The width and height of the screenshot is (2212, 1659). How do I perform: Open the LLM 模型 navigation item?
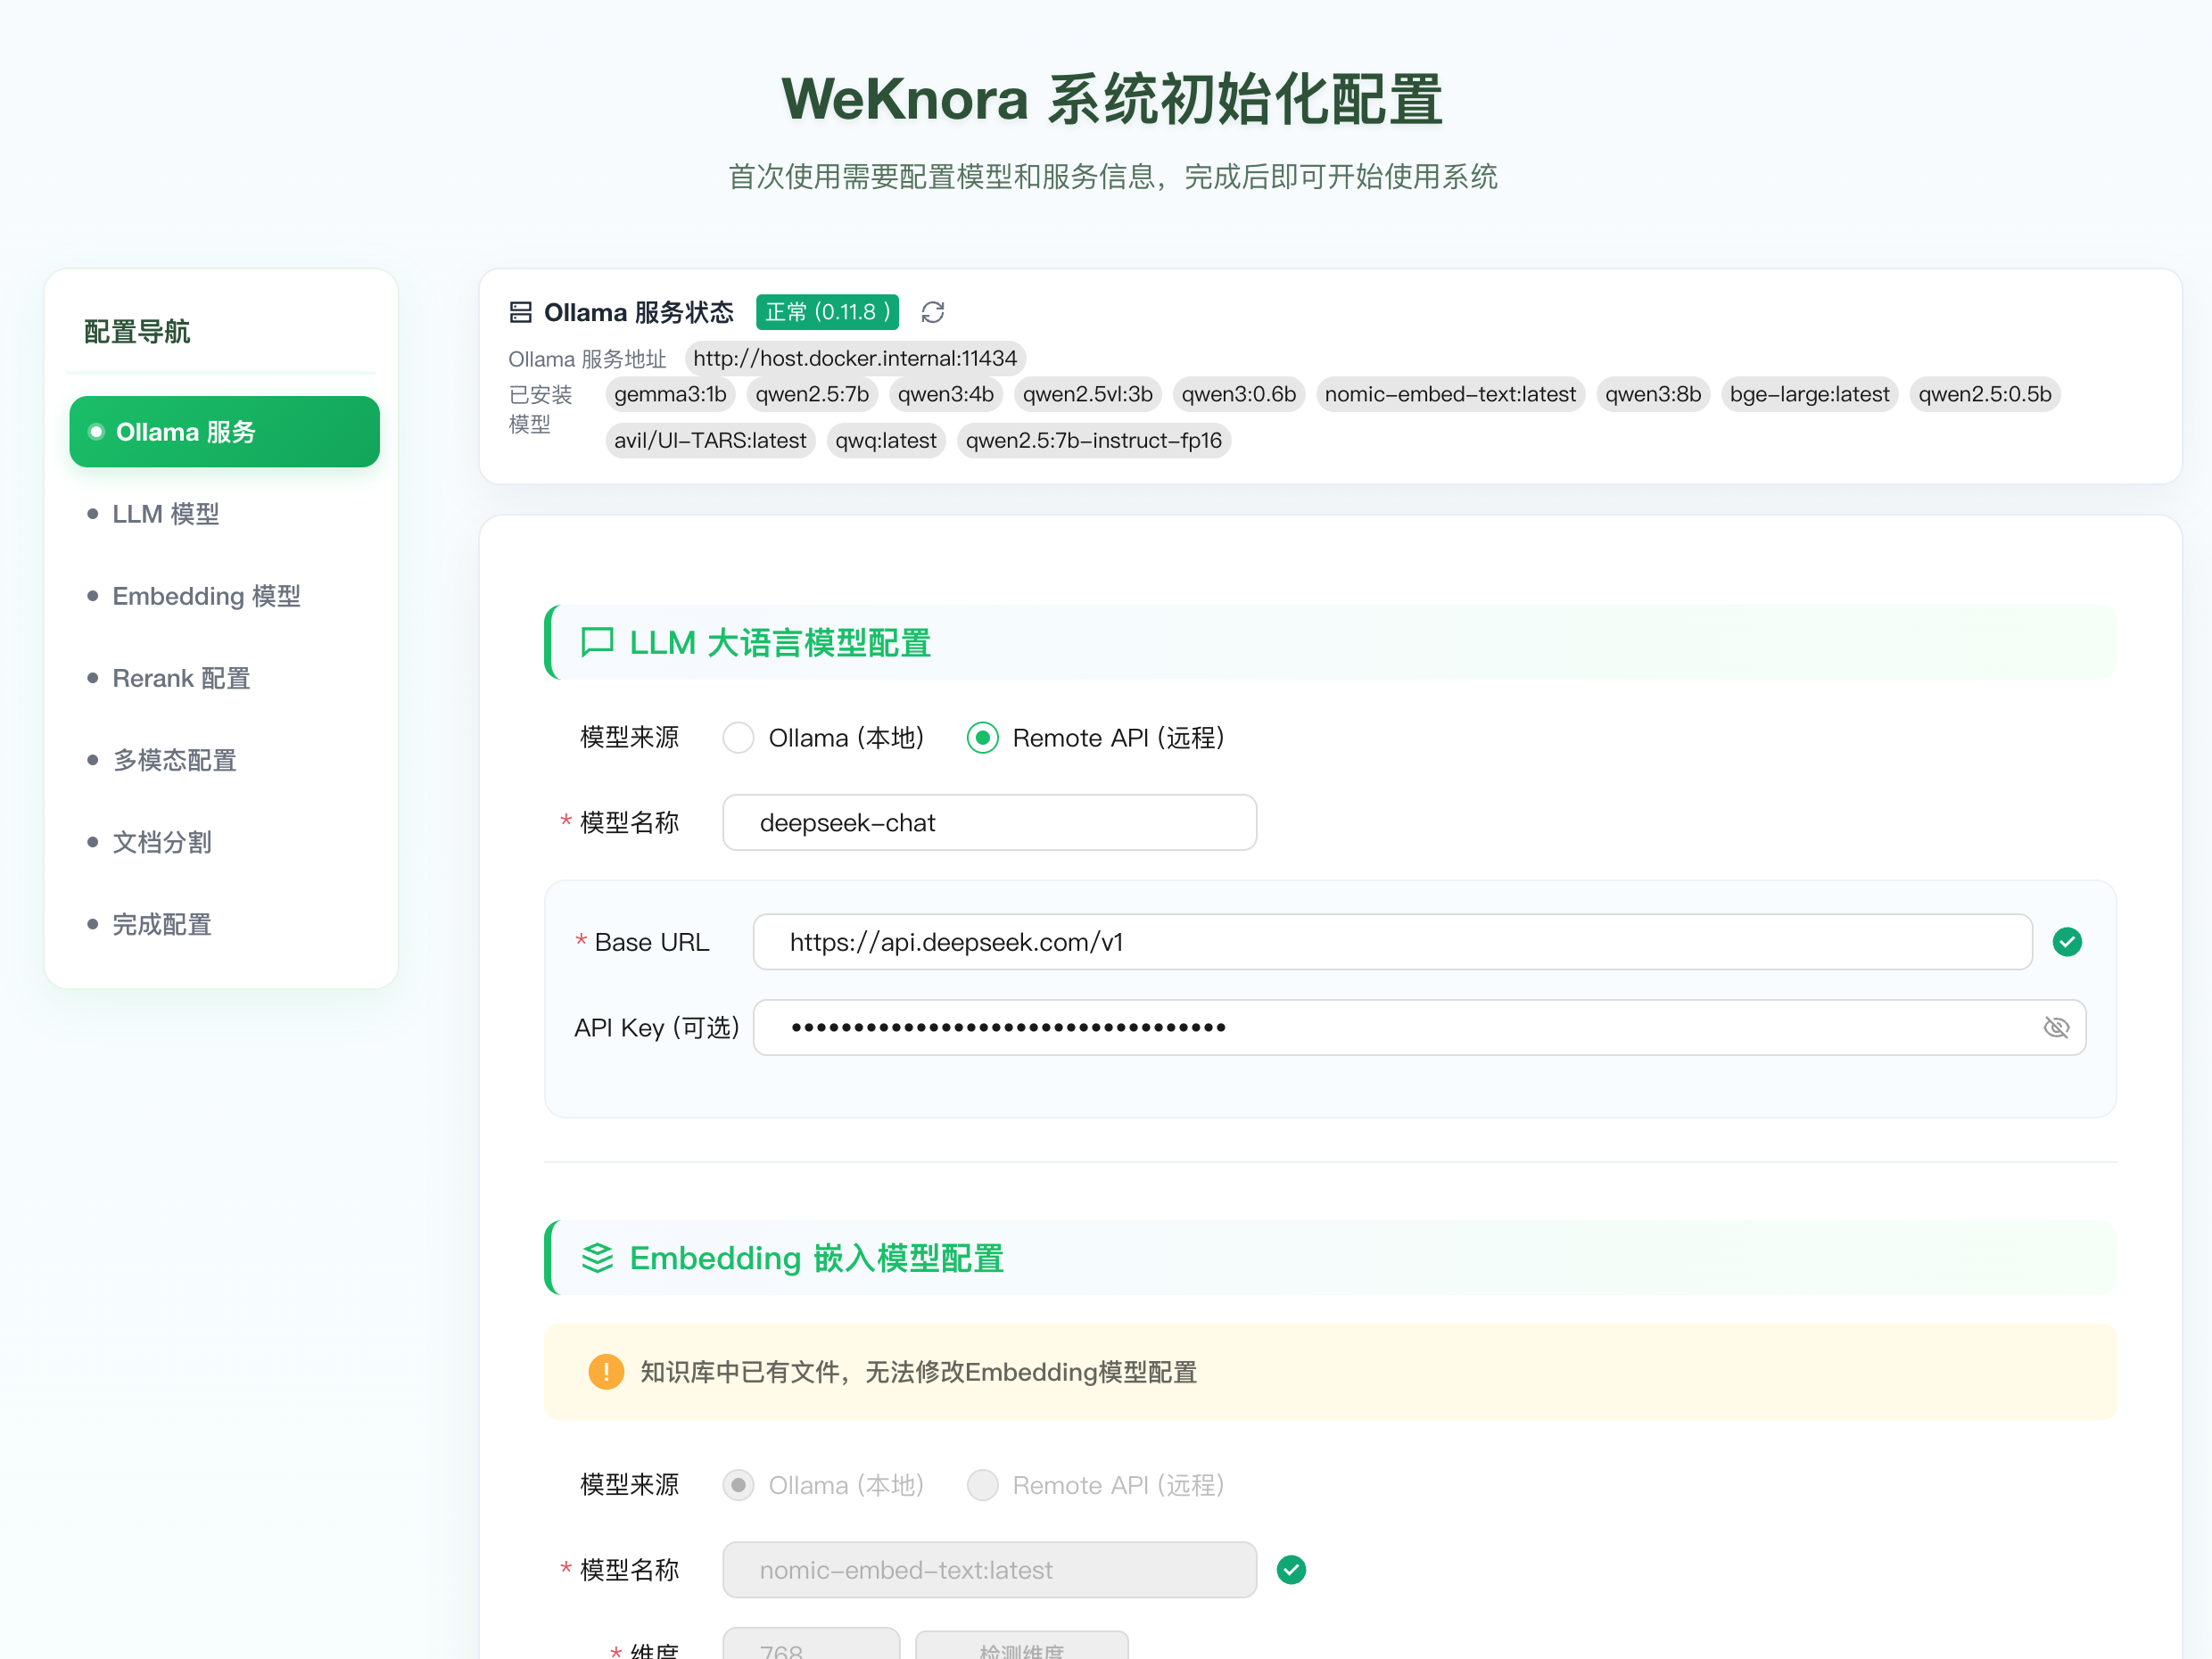point(165,514)
